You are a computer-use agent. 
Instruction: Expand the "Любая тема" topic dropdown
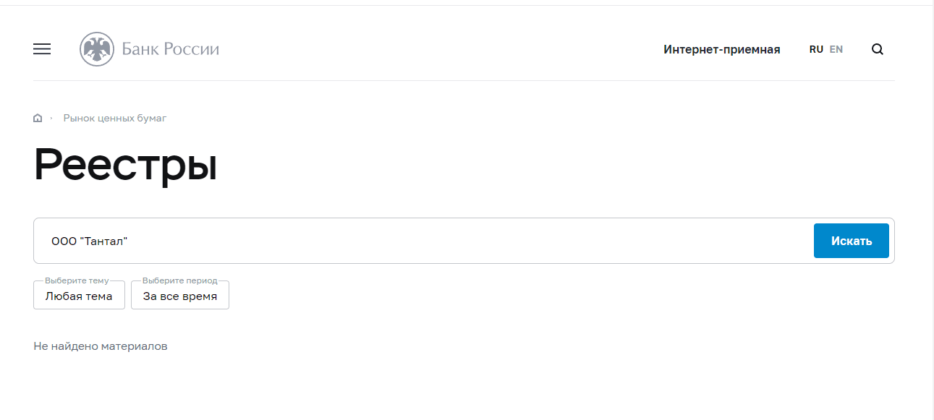(x=79, y=296)
